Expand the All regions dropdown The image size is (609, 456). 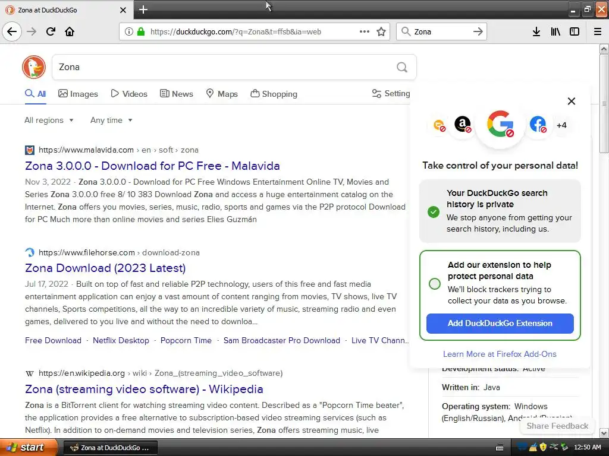click(x=49, y=120)
